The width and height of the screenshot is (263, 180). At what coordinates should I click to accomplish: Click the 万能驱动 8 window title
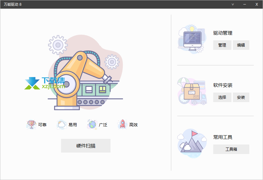point(13,4)
